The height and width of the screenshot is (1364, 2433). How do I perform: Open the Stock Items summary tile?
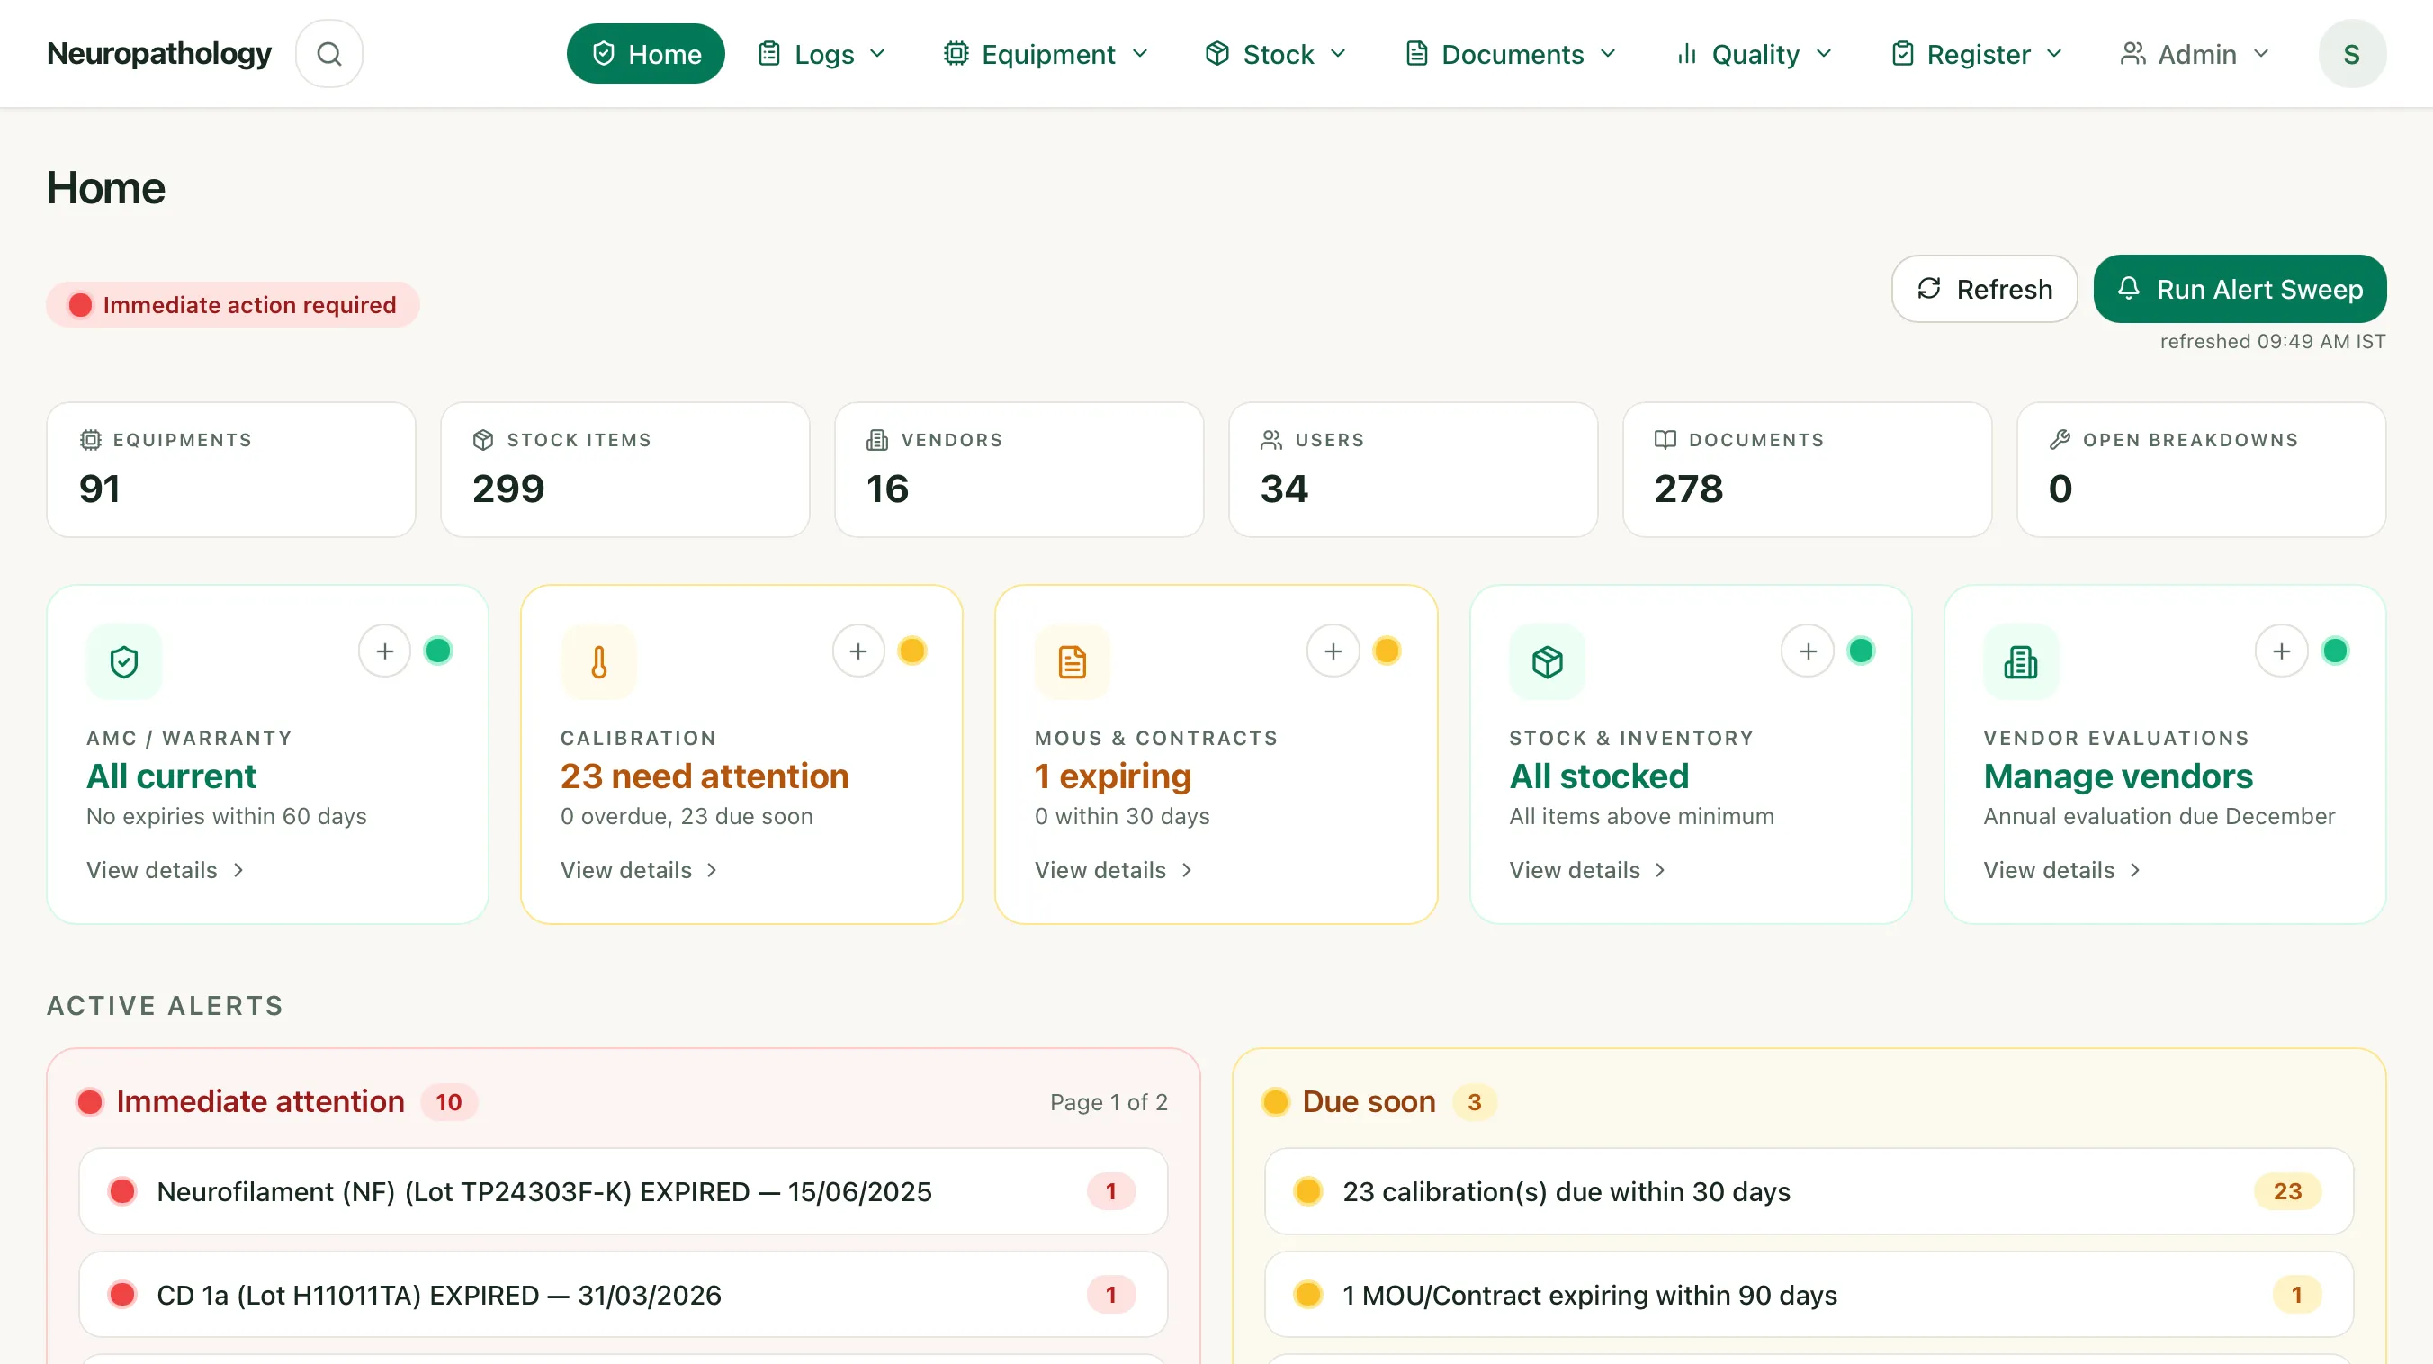pyautogui.click(x=625, y=470)
